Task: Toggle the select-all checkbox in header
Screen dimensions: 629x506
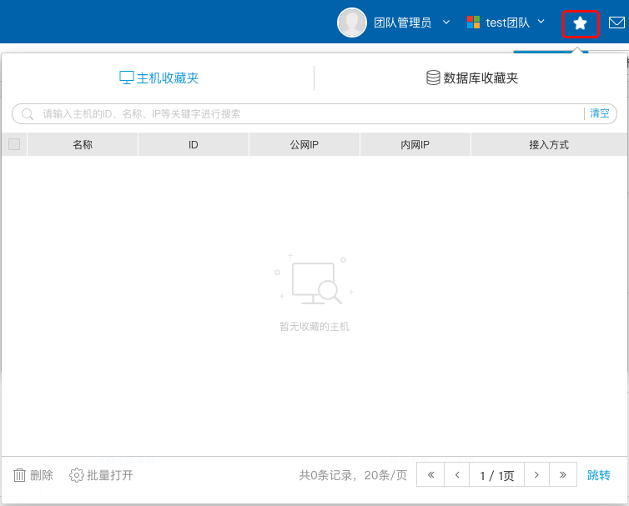Action: (14, 144)
